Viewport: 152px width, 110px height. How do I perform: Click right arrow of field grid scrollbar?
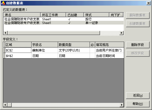122,105
